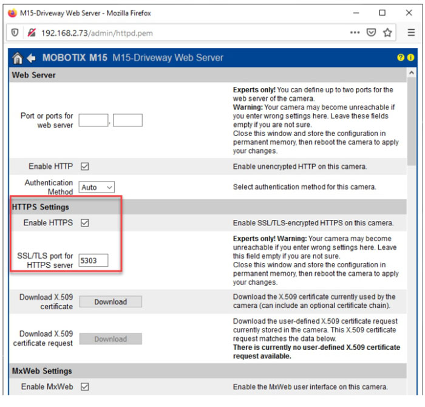The image size is (425, 407).
Task: Click the insecure connection padlock icon
Action: tap(32, 33)
